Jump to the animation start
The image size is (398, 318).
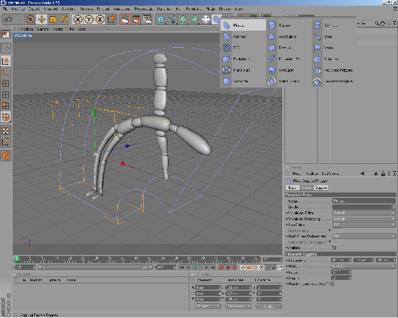(182, 267)
